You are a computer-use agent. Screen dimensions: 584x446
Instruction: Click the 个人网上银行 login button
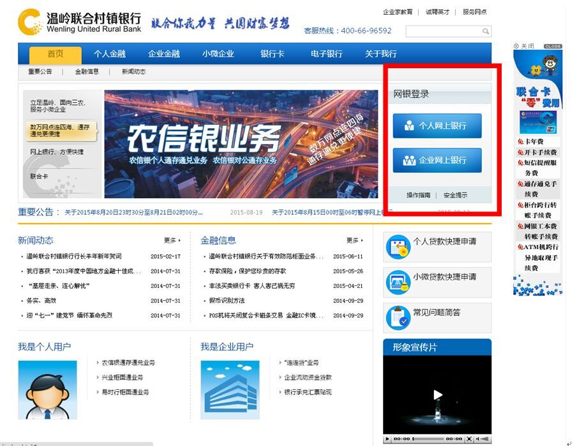click(437, 126)
